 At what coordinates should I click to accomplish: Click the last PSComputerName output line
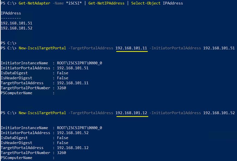pyautogui.click(x=27, y=158)
